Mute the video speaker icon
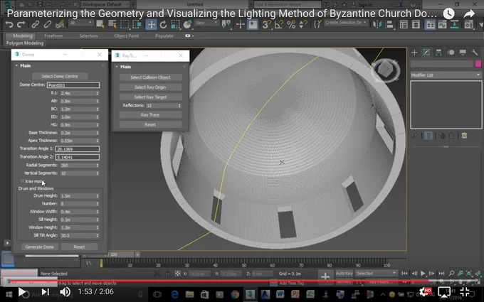The height and width of the screenshot is (302, 484). 65,291
